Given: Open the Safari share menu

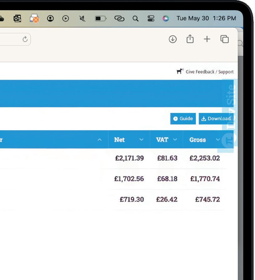Looking at the screenshot, I should pyautogui.click(x=190, y=39).
